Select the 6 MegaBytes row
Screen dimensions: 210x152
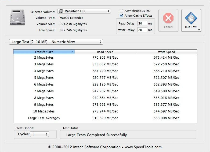pyautogui.click(x=105, y=84)
